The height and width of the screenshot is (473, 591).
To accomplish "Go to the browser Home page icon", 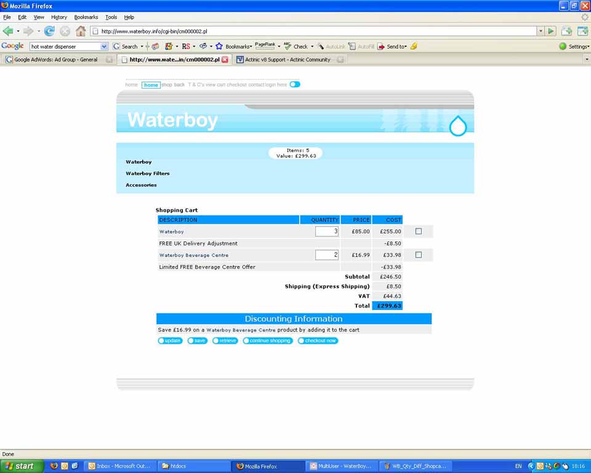I will tap(81, 31).
